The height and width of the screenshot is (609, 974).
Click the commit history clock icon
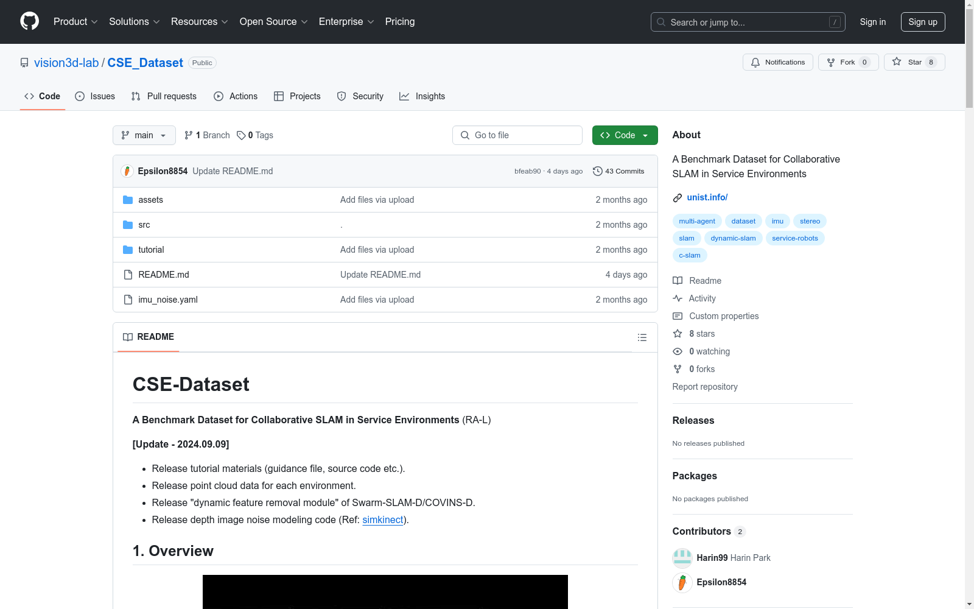coord(598,171)
